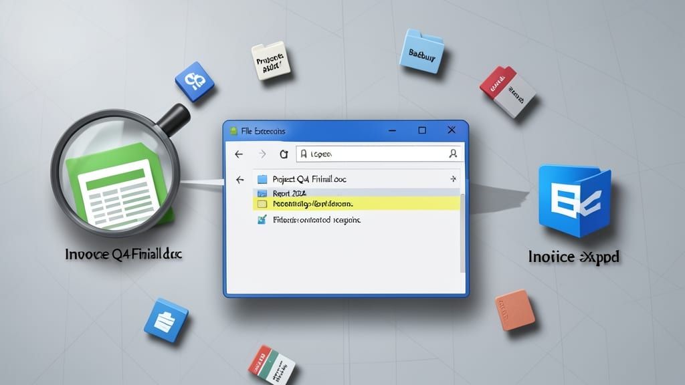Click the blue cube icon with white symbol

(x=195, y=81)
